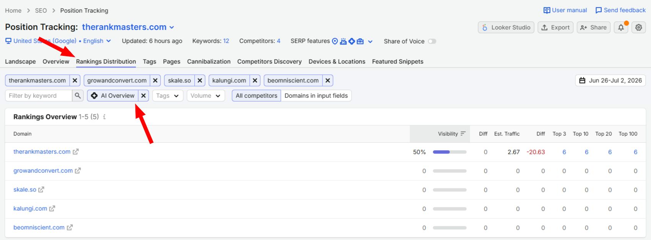
Task: Click the therankmasters.com visibility progress bar
Action: (x=450, y=152)
